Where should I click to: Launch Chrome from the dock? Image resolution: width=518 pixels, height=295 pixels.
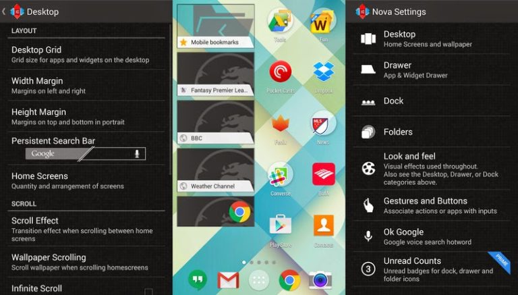pyautogui.click(x=289, y=280)
